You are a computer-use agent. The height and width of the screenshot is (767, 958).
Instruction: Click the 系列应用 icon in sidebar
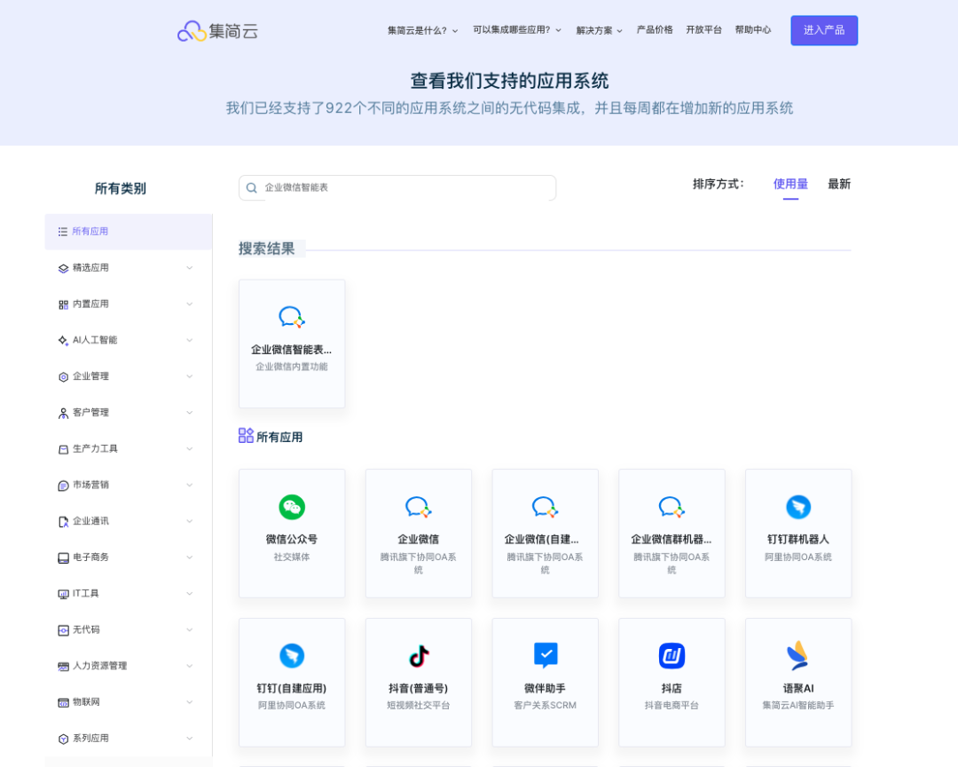[x=63, y=739]
